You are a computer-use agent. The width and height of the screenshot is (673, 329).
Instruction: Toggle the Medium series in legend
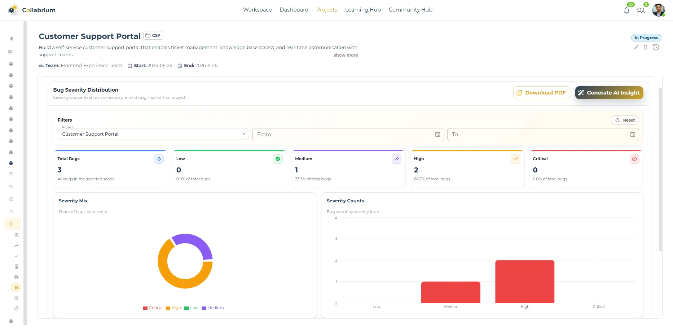(213, 308)
